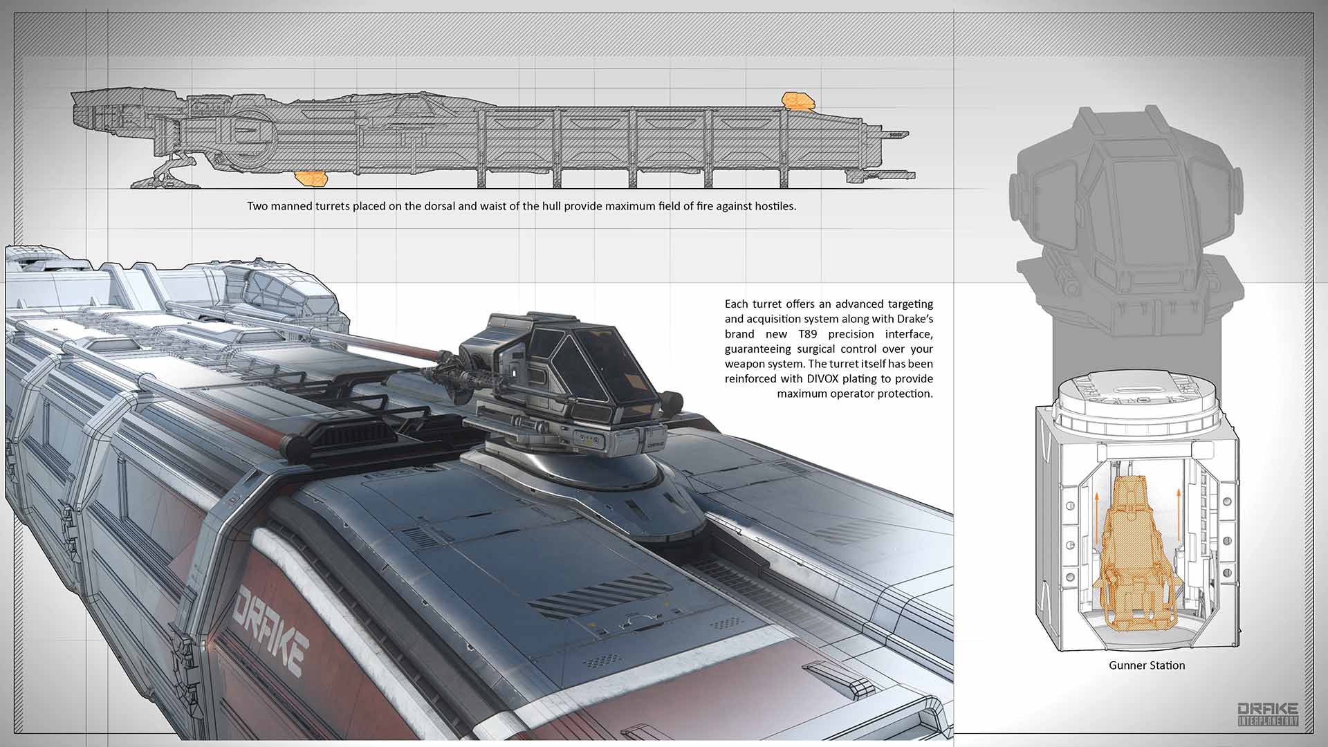Click the orange waist turret under the schematic hull
Viewport: 1328px width, 747px height.
point(310,179)
